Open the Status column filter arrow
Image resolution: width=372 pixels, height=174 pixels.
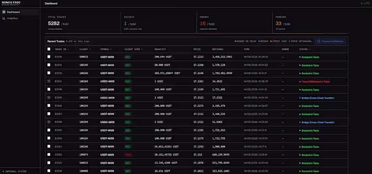coord(310,49)
